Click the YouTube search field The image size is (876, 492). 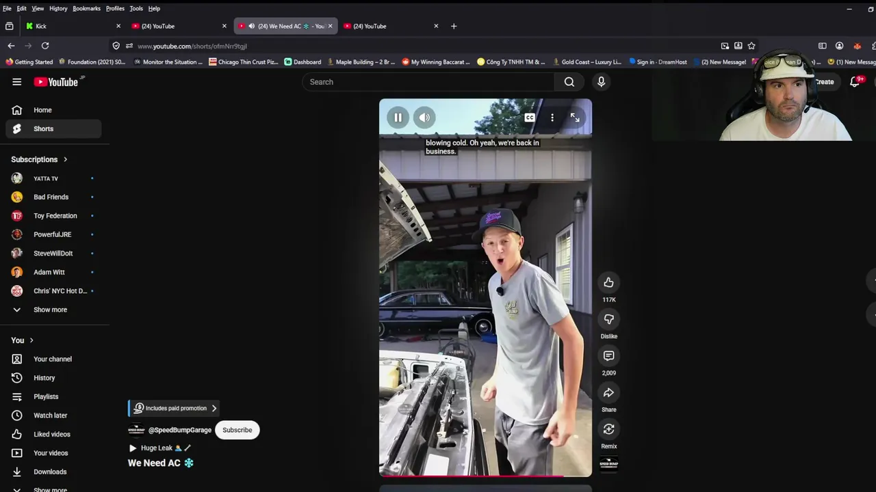click(x=428, y=82)
